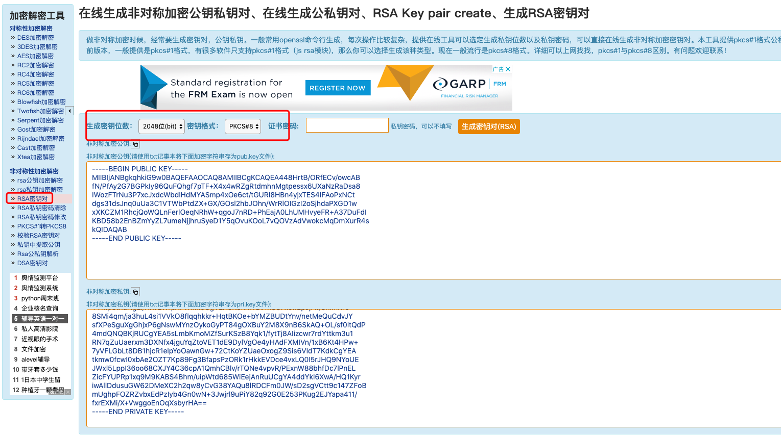Click the GARP FRM logo in the ad
This screenshot has width=781, height=436.
[469, 87]
